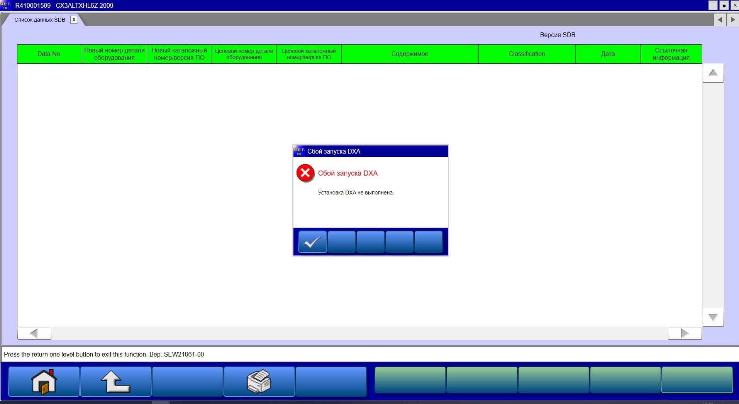Close the 'Список данных SDB' tab

(74, 20)
